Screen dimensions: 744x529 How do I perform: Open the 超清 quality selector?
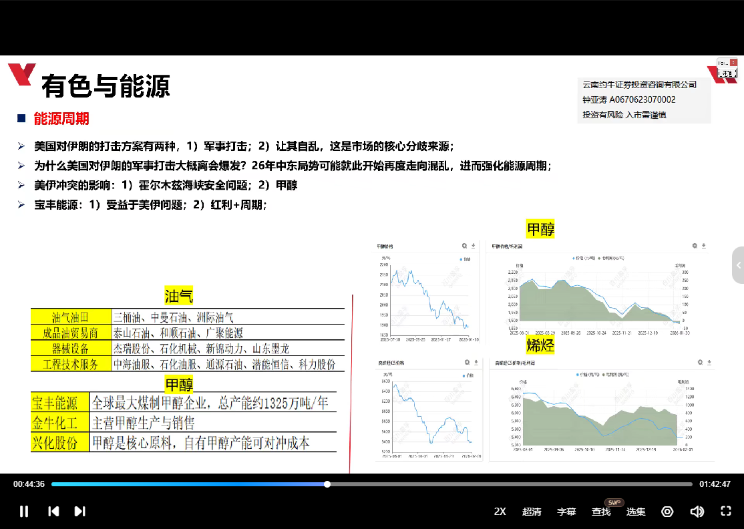tap(532, 512)
